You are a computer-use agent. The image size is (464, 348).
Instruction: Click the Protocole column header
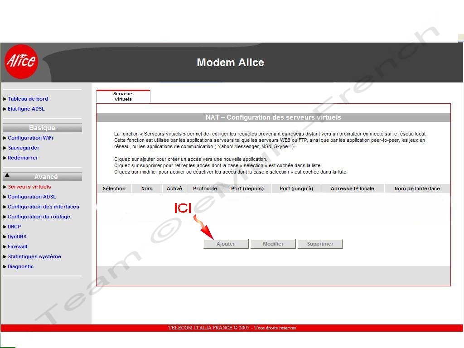coord(205,188)
